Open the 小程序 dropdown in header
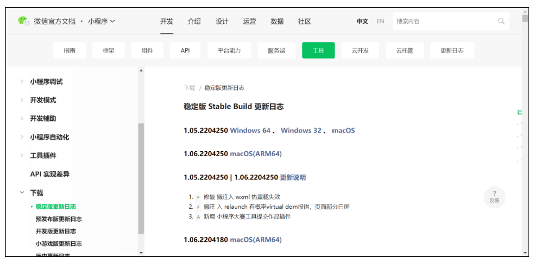This screenshot has width=548, height=264. click(102, 21)
